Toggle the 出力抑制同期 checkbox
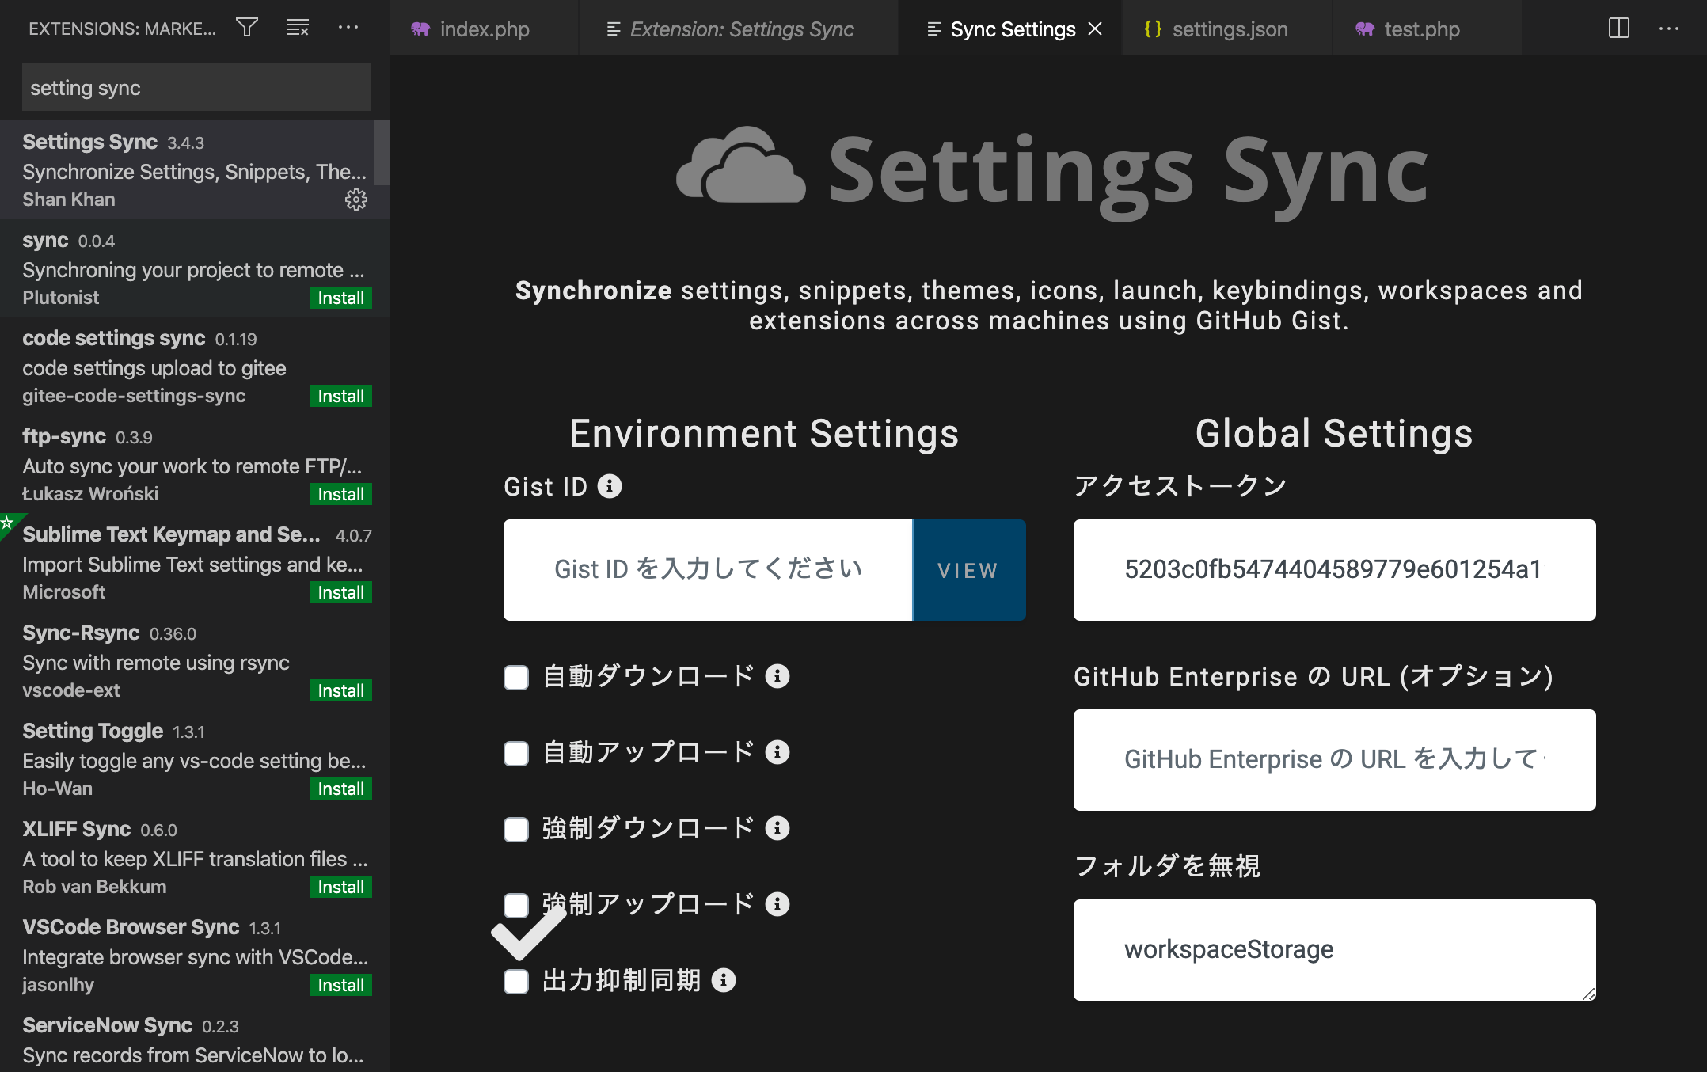The width and height of the screenshot is (1707, 1072). [x=515, y=981]
